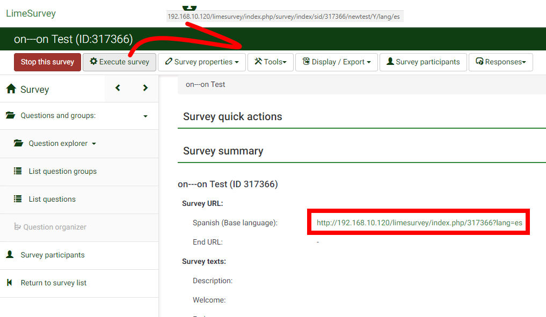
Task: Expand the Display / Export menu
Action: point(337,62)
